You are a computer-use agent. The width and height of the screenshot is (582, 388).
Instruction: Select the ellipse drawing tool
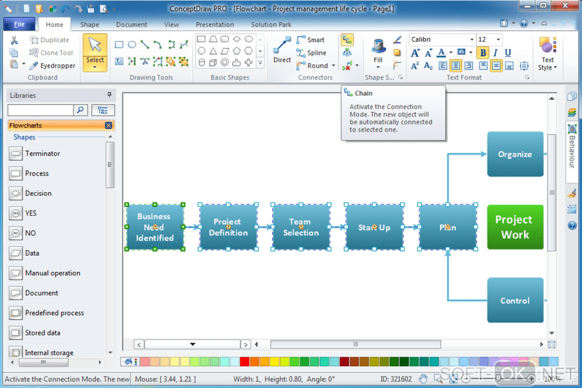pyautogui.click(x=132, y=45)
